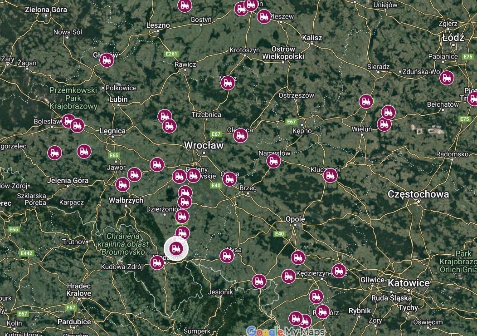This screenshot has width=477, height=336.
Task: Click the Wrocław city label
Action: click(204, 145)
